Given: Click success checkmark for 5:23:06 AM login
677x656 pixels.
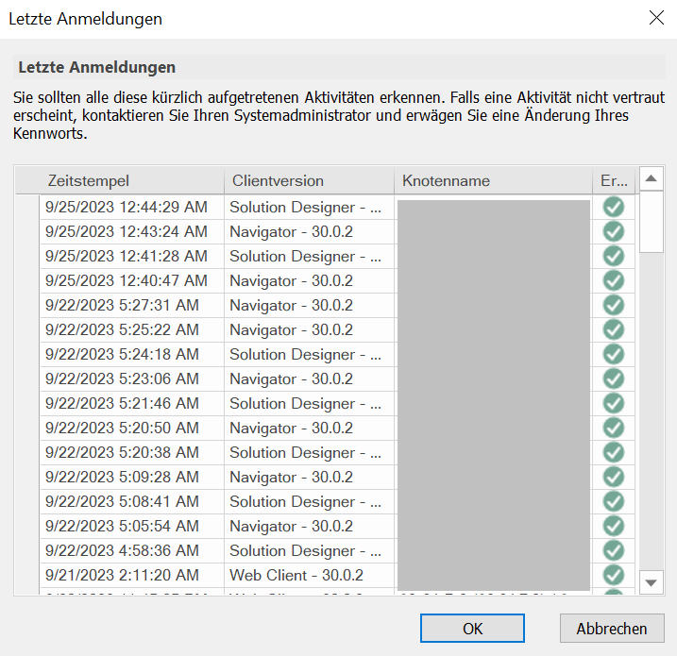Looking at the screenshot, I should click(x=614, y=378).
